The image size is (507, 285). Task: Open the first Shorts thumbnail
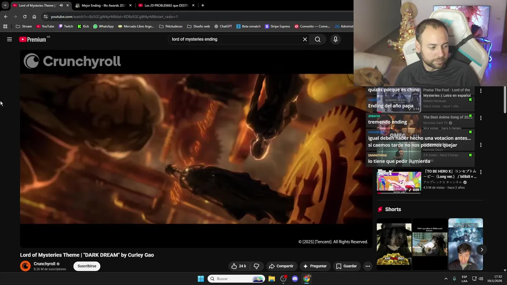click(394, 244)
